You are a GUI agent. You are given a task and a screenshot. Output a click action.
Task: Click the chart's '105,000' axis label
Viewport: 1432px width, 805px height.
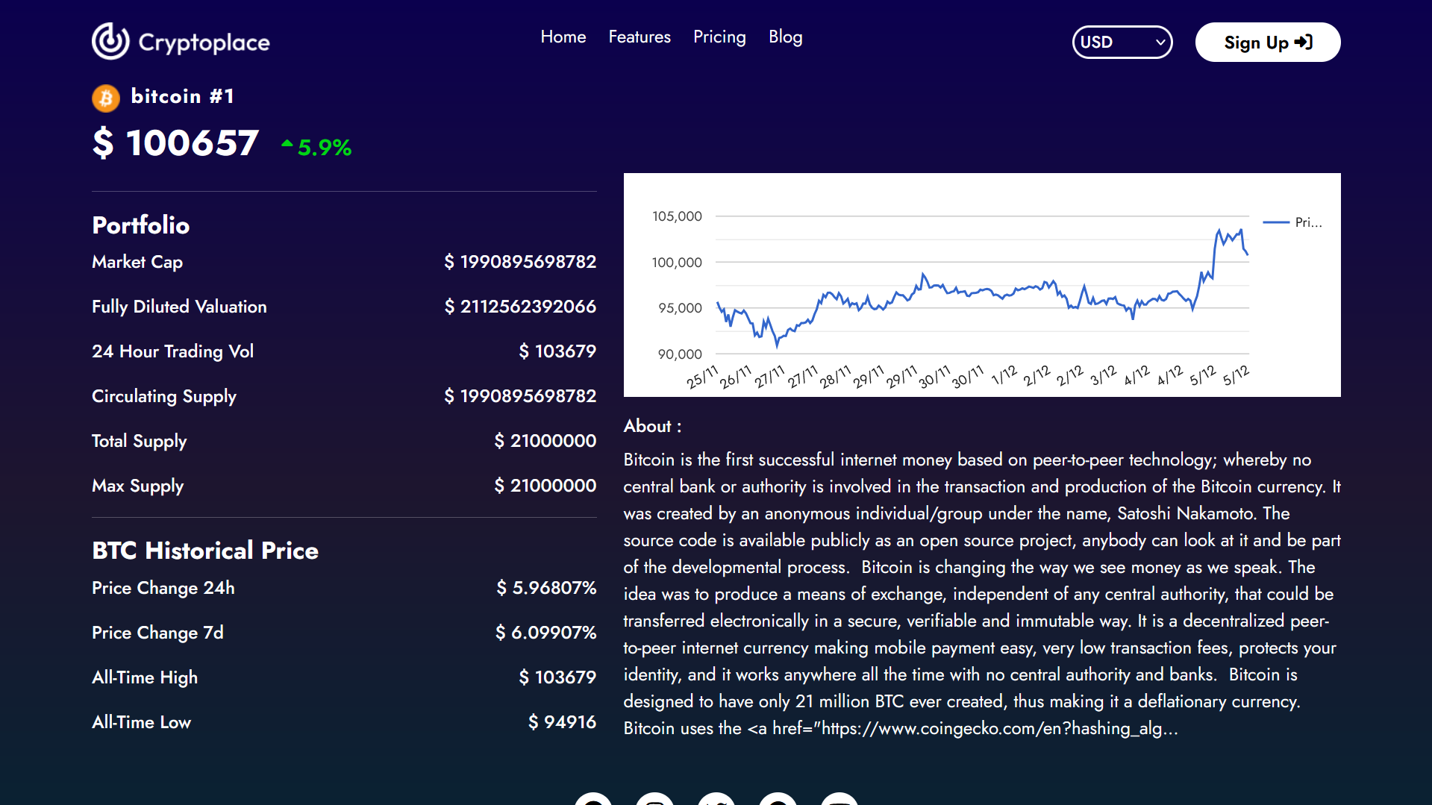click(677, 216)
